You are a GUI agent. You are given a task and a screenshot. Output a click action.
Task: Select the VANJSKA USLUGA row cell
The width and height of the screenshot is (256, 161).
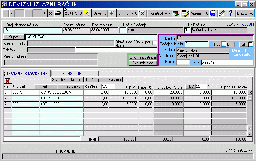click(x=61, y=92)
